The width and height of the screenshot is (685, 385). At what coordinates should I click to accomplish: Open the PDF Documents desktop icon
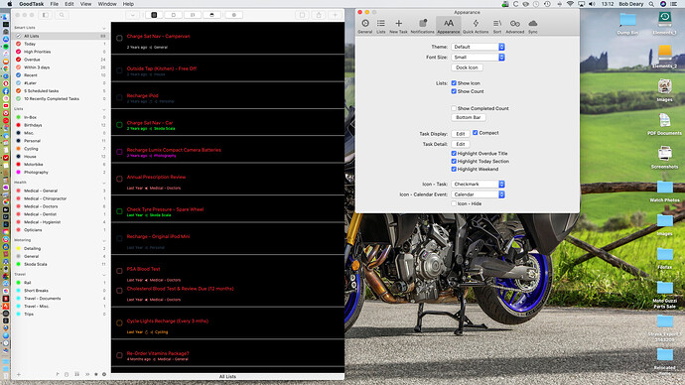[x=664, y=124]
